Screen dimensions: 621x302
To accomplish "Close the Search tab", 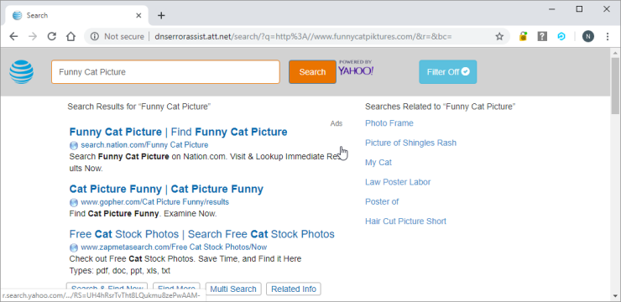I will coord(138,15).
